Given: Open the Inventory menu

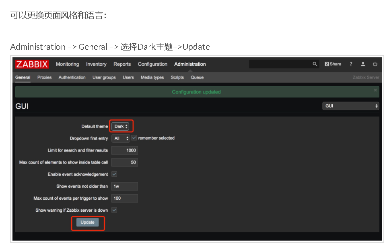Looking at the screenshot, I should point(96,64).
